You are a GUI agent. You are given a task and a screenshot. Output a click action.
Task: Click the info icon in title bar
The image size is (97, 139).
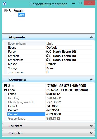pos(4,4)
